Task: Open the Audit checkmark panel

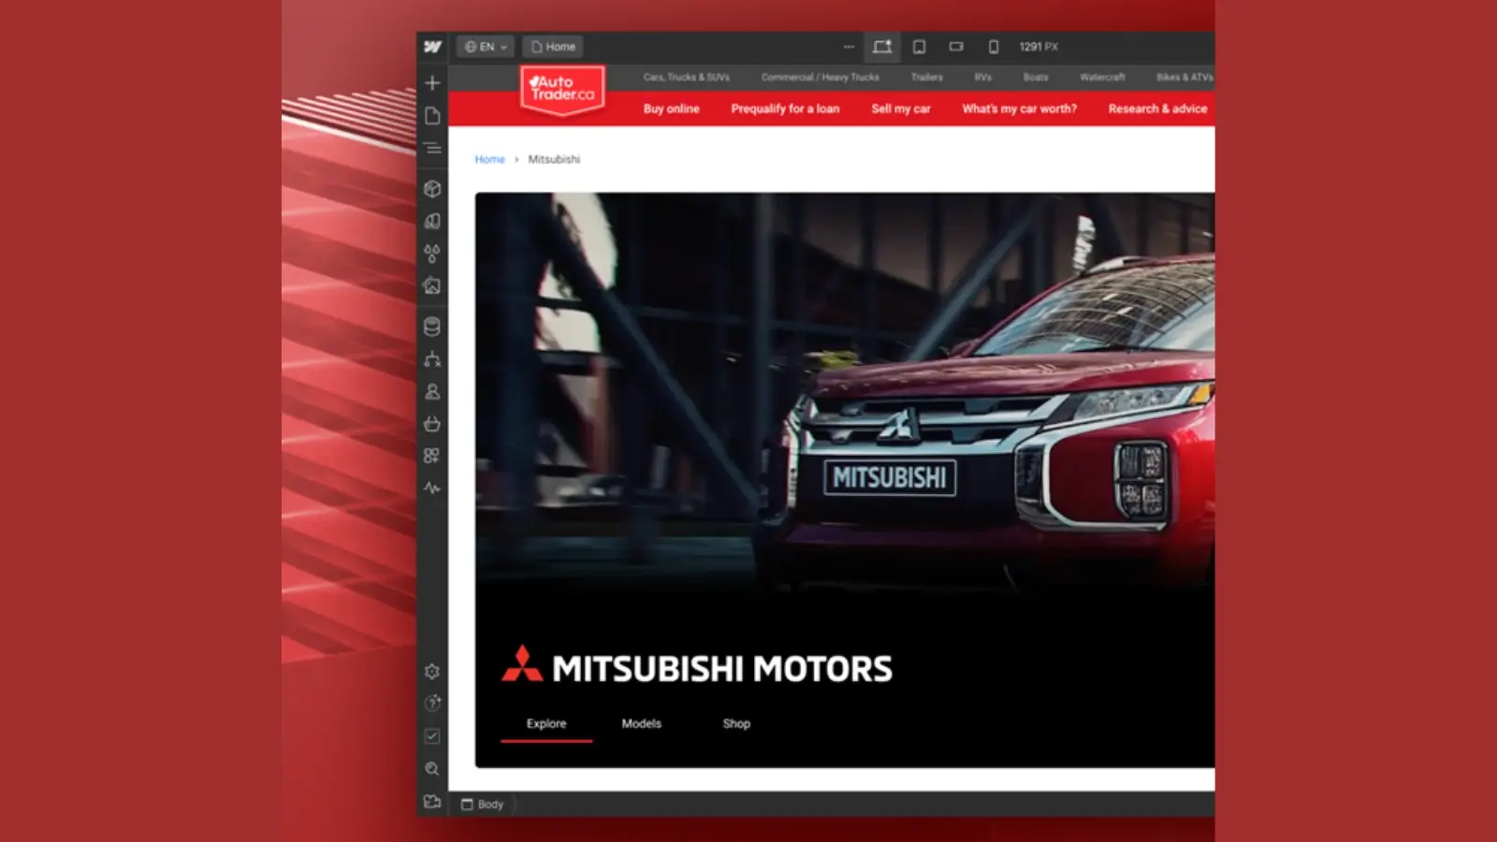Action: pos(432,736)
